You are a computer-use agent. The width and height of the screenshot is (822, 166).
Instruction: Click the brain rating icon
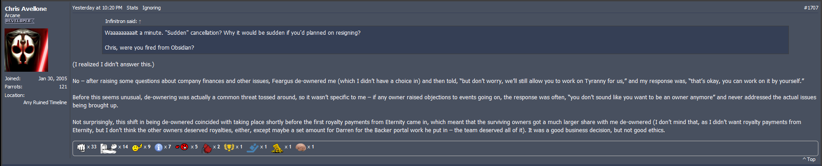coord(301,147)
